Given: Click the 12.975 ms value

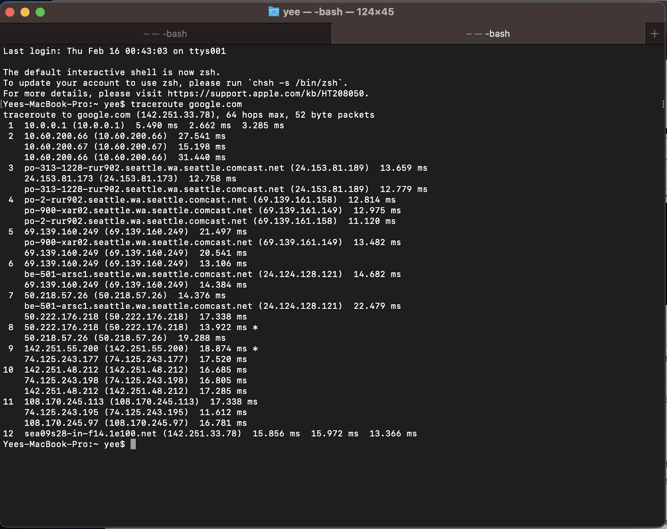Looking at the screenshot, I should click(377, 211).
